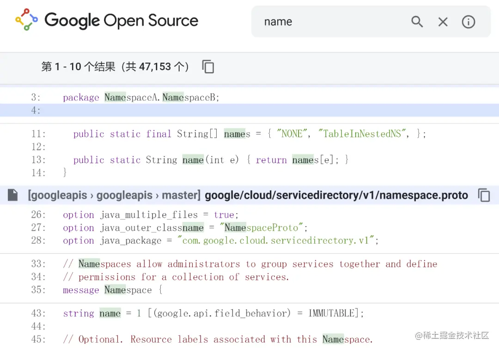
Task: Click line number 12
Action: pos(38,147)
